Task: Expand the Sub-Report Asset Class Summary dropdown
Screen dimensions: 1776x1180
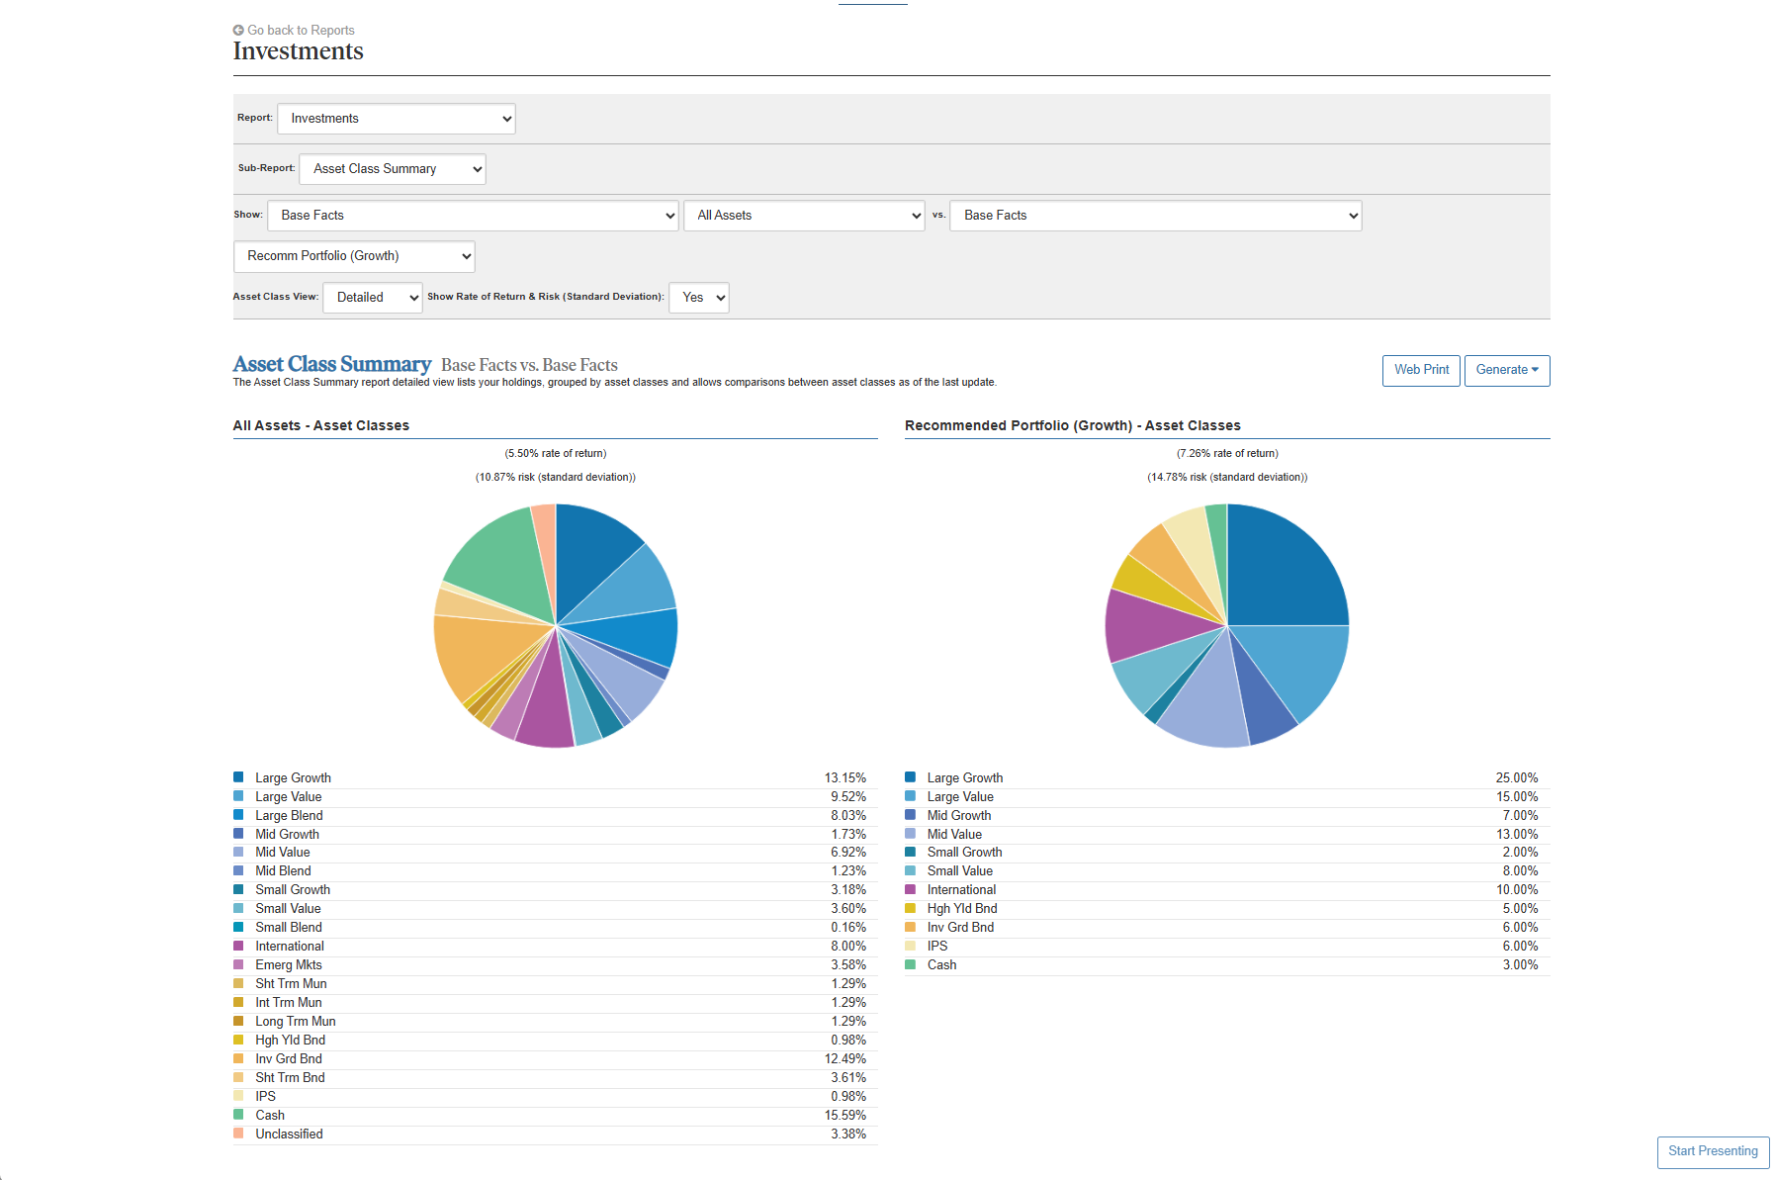Action: tap(392, 169)
